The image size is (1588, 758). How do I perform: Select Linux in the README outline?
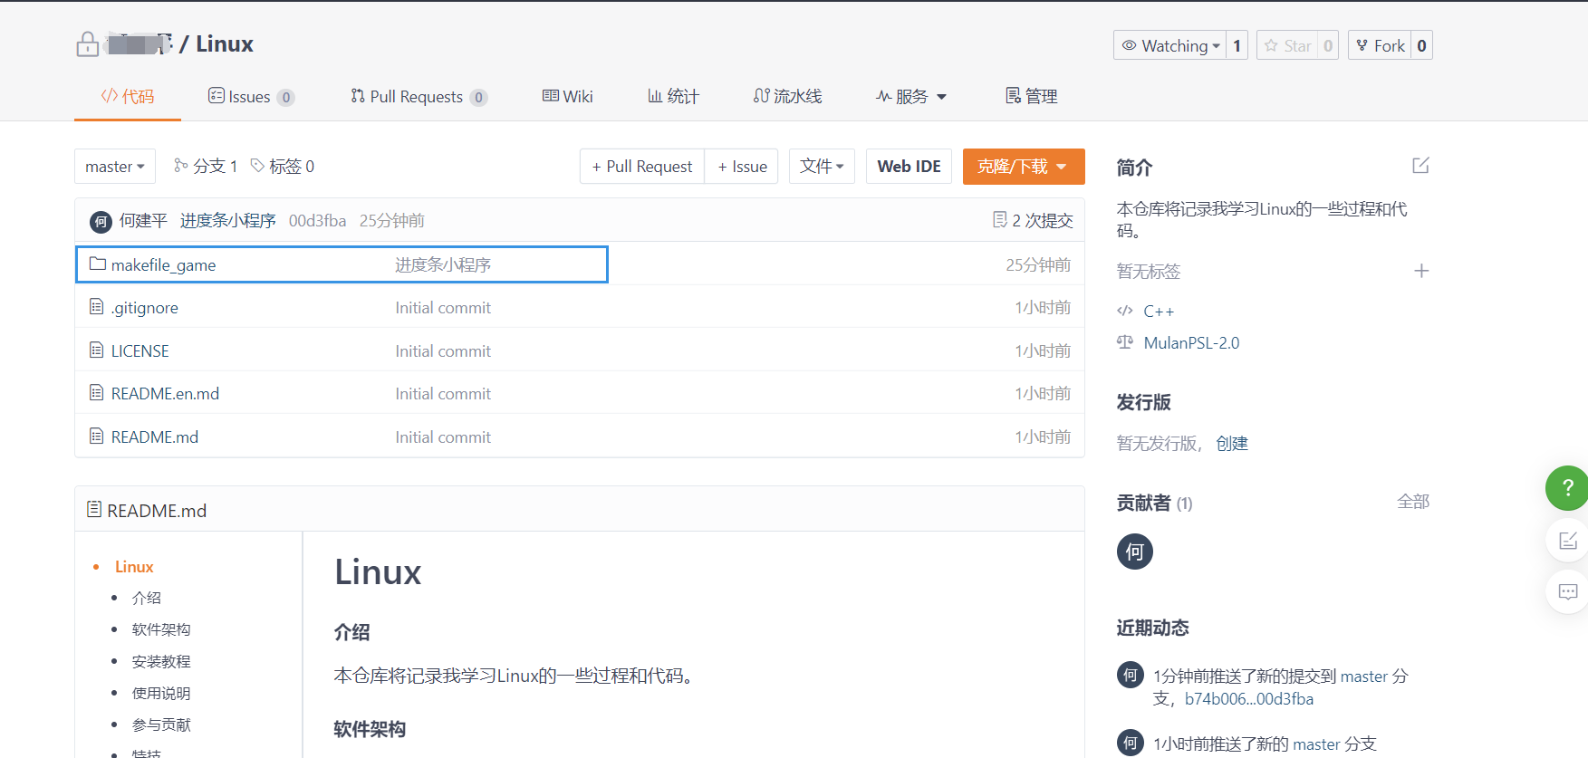(134, 566)
